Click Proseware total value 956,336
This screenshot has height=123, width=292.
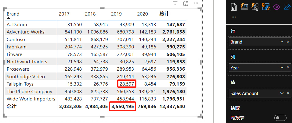point(176,69)
